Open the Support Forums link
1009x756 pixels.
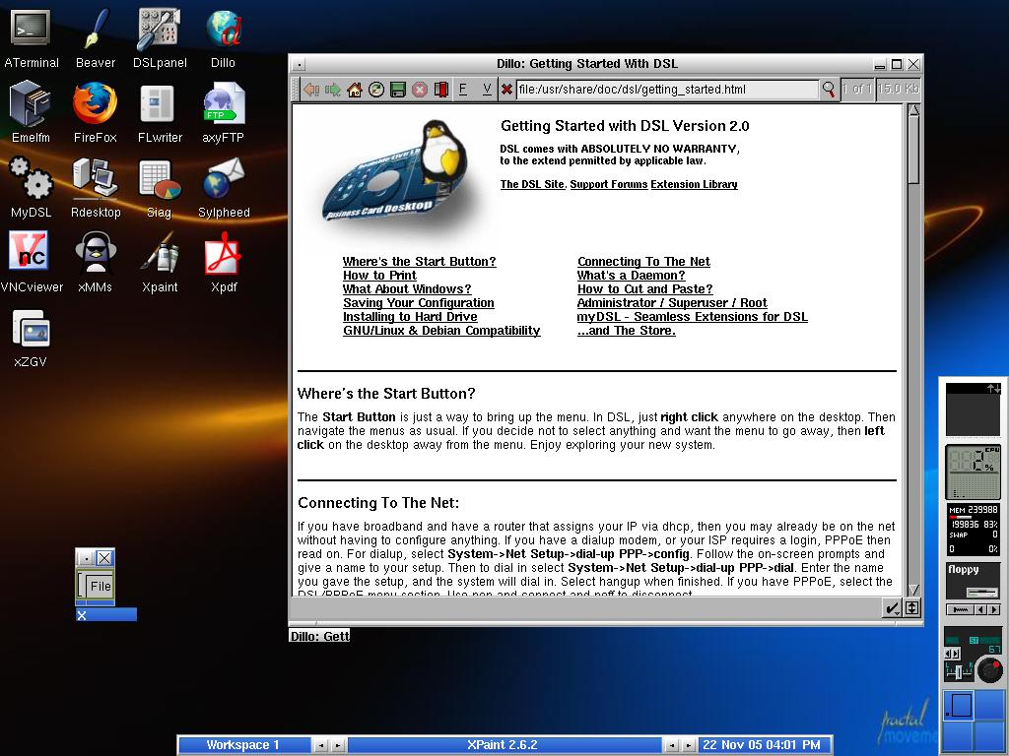(608, 184)
